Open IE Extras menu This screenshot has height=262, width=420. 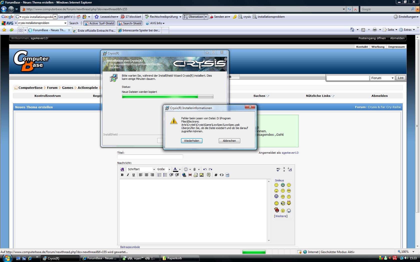(x=407, y=30)
